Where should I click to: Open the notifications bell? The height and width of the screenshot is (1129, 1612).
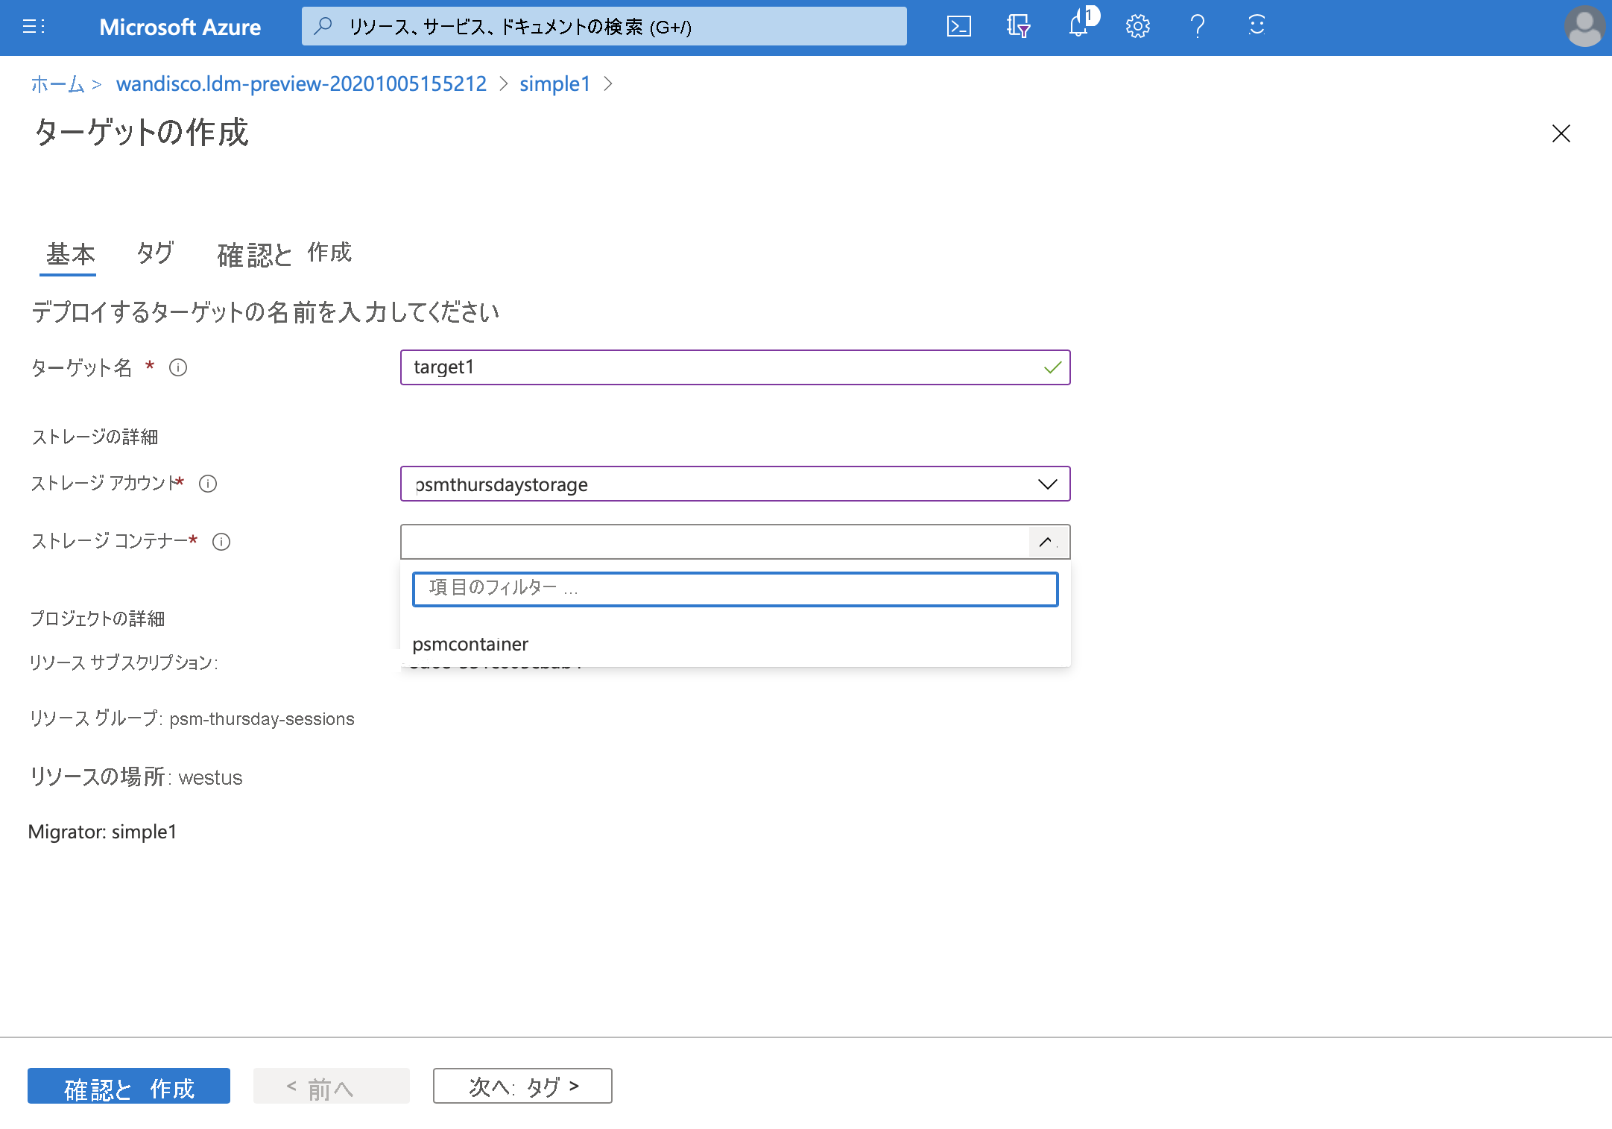(x=1077, y=26)
